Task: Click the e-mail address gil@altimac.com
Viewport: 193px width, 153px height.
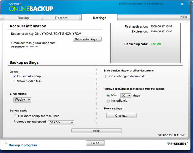Action: tap(44, 43)
